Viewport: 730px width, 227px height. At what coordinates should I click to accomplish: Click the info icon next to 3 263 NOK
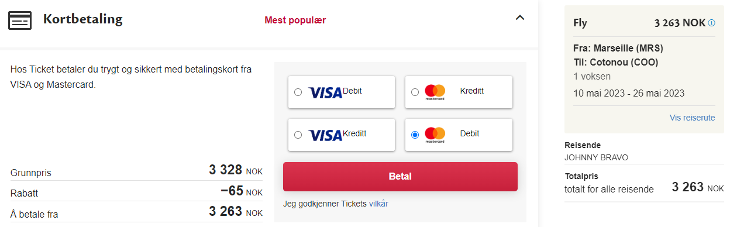[x=711, y=23]
